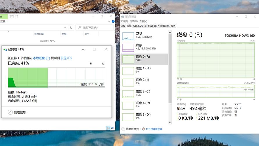
Task: Collapse copy dialog with 简略信息 chevron
Action: 10,112
